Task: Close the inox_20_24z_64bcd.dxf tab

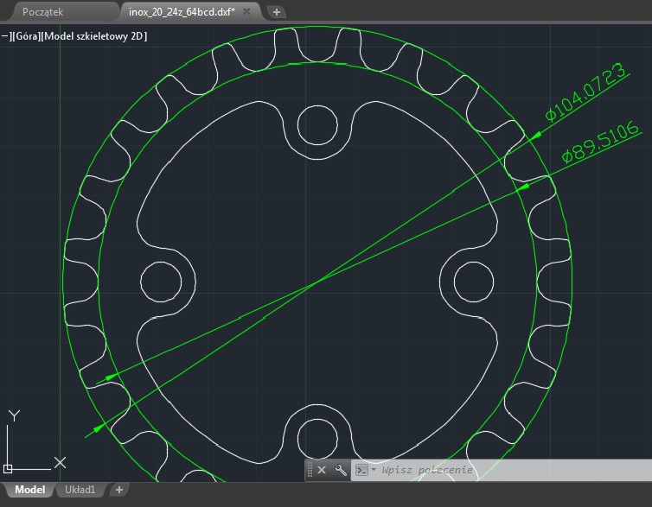Action: pos(246,11)
